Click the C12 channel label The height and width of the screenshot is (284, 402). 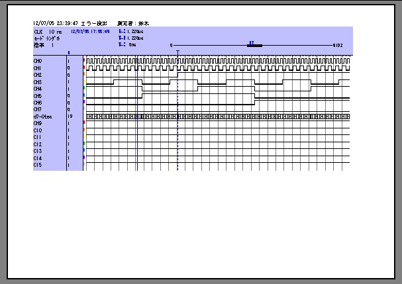click(x=38, y=144)
